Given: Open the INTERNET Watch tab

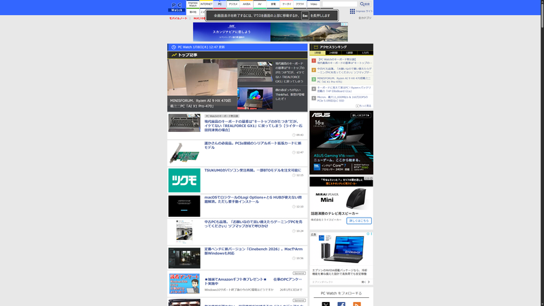Looking at the screenshot, I should click(x=207, y=4).
